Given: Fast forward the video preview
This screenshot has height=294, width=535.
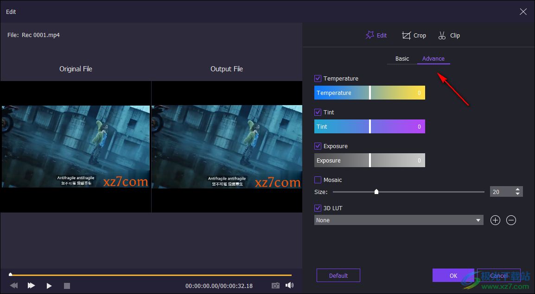Looking at the screenshot, I should [x=31, y=286].
